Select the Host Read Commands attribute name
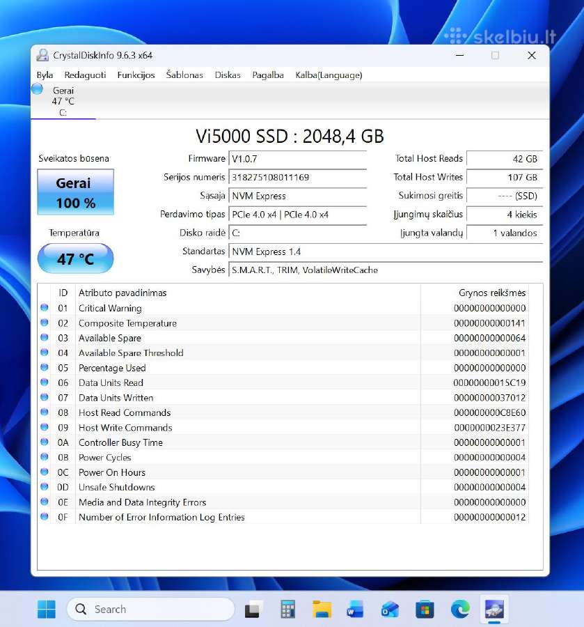 [125, 412]
